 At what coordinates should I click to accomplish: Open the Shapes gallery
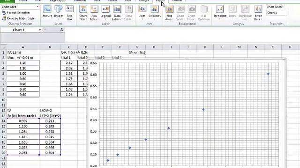(x=58, y=13)
